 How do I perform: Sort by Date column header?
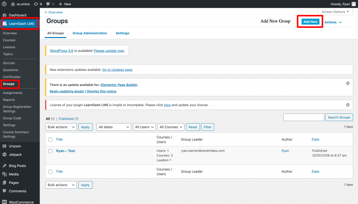(x=315, y=139)
